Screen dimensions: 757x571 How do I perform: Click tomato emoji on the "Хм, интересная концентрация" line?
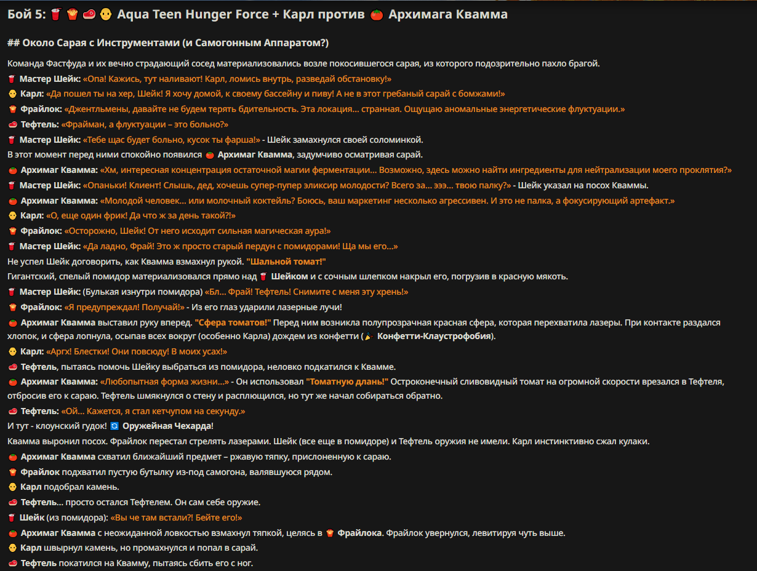click(x=12, y=170)
